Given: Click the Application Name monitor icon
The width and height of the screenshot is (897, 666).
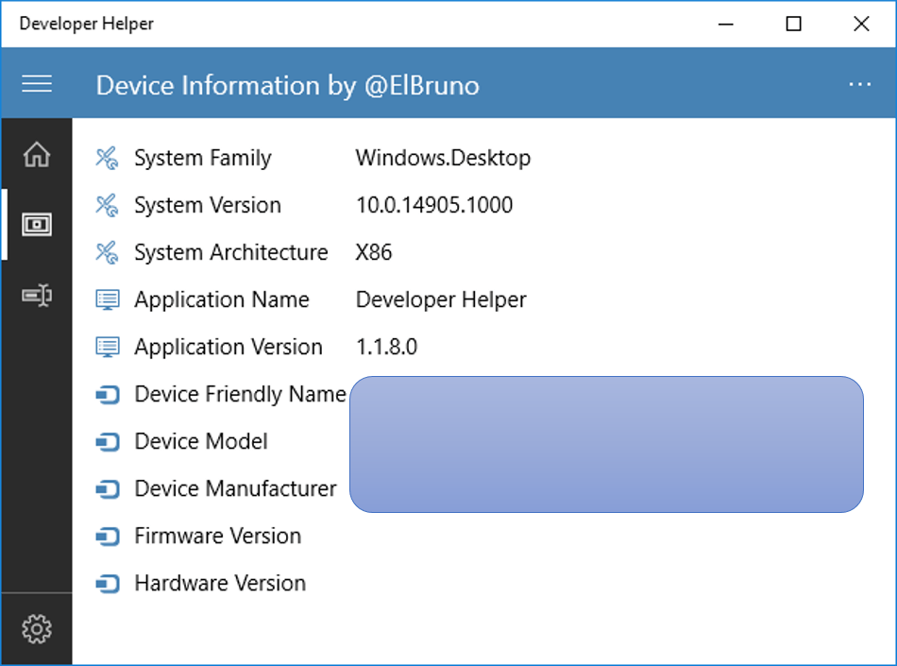Looking at the screenshot, I should pos(108,300).
